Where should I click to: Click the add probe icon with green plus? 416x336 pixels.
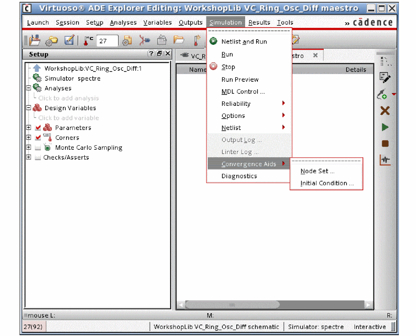point(382,94)
